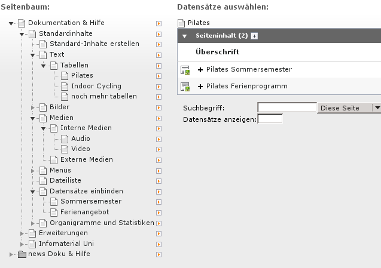The height and width of the screenshot is (268, 381).
Task: Add the Pilates Ferienprogramm record
Action: tap(200, 87)
